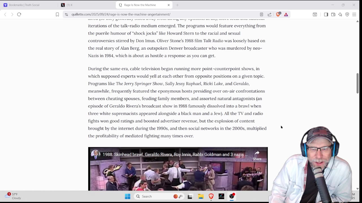Open Brave browser taskbar icon

[x=211, y=197]
